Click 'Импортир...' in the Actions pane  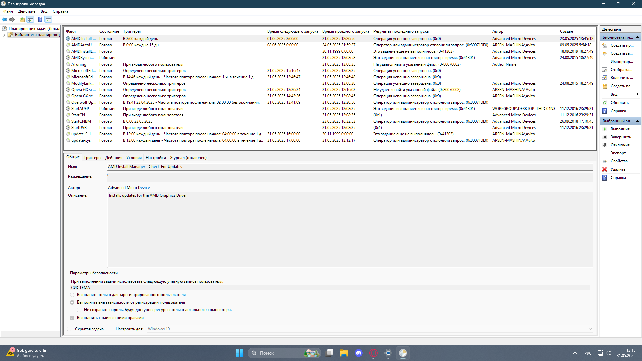(x=621, y=62)
